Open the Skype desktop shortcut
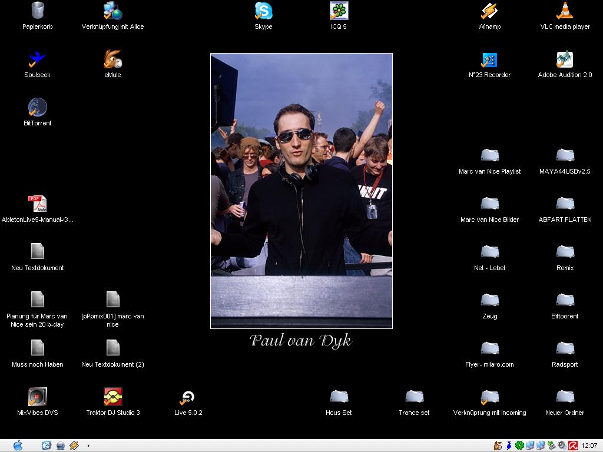603x452 pixels. pos(263,11)
